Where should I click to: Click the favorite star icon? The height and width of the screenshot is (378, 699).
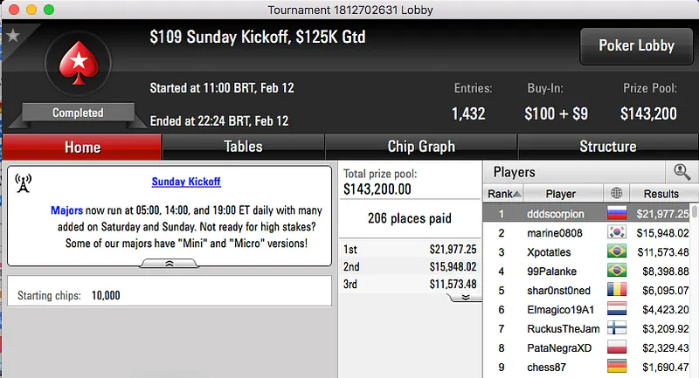12,36
